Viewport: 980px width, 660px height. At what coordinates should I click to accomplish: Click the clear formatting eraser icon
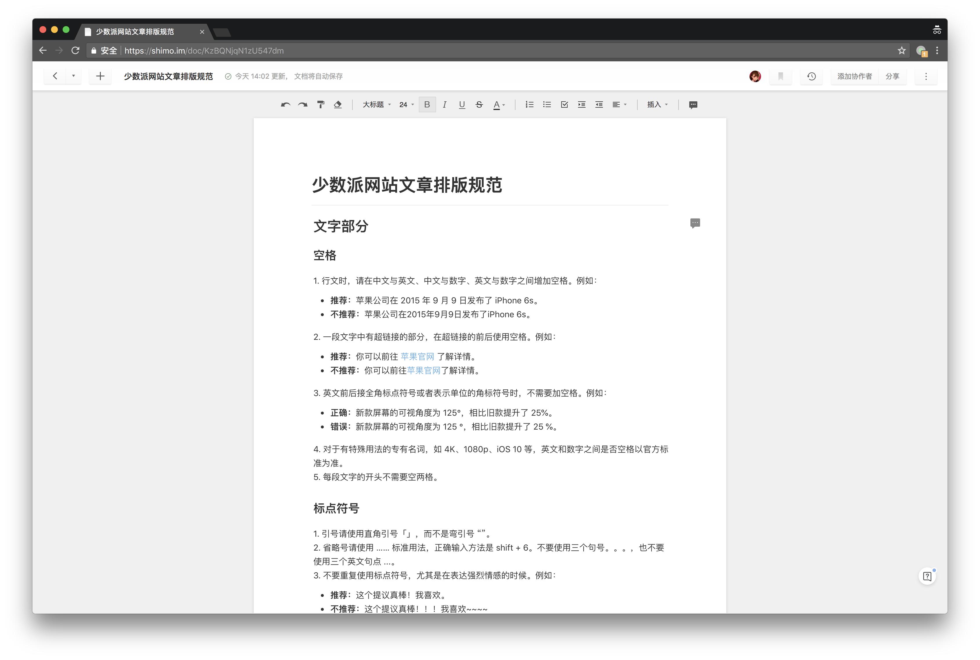click(x=338, y=105)
